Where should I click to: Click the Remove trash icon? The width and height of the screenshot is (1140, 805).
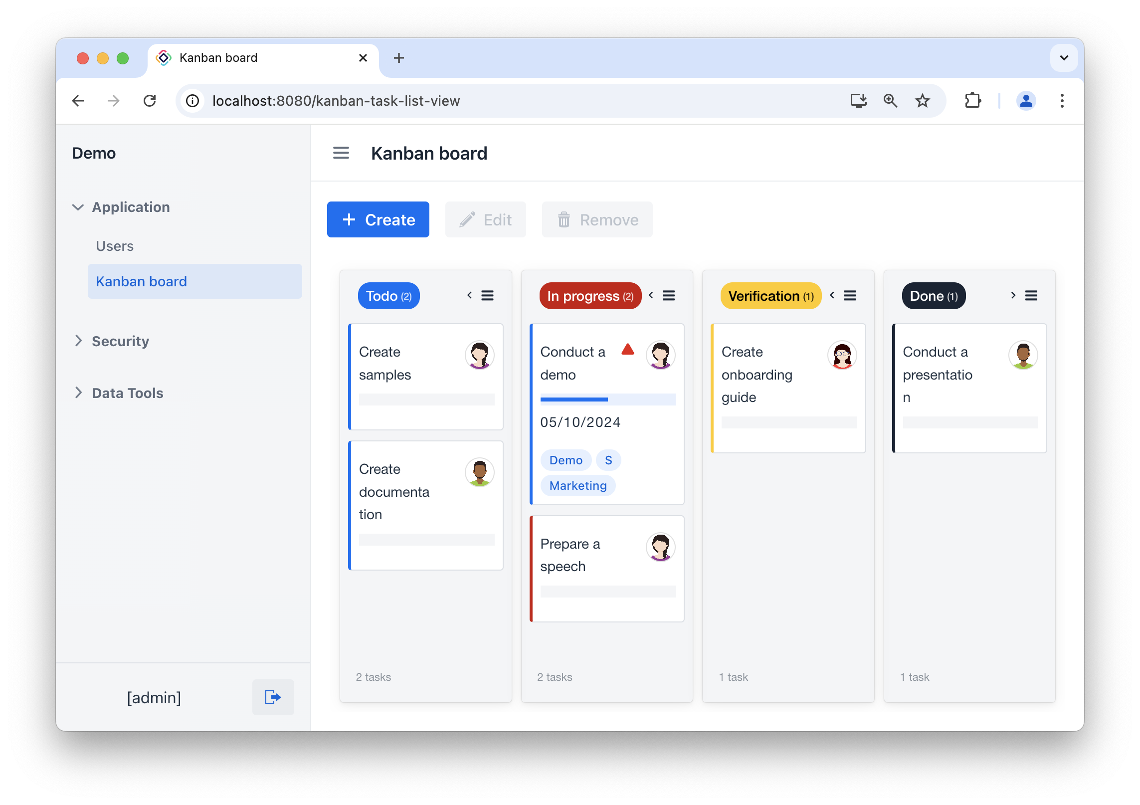[x=565, y=219]
